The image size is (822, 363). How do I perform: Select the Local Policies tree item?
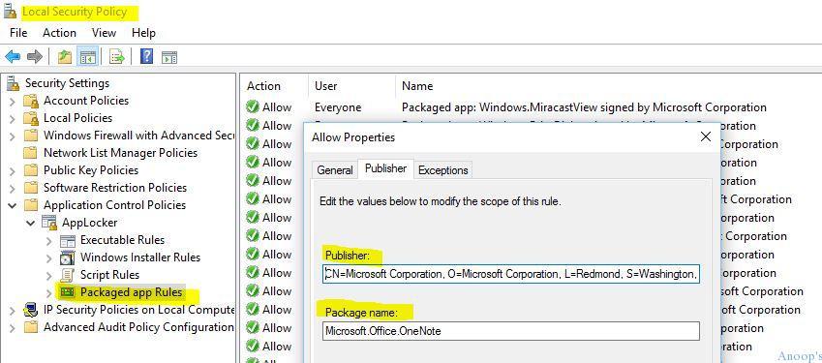[x=77, y=118]
